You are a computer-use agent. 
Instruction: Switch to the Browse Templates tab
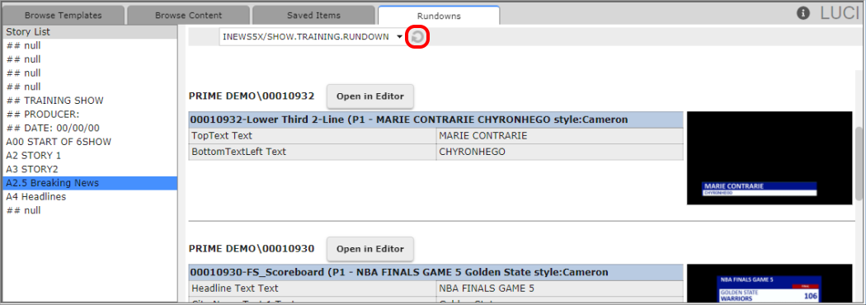tap(63, 16)
